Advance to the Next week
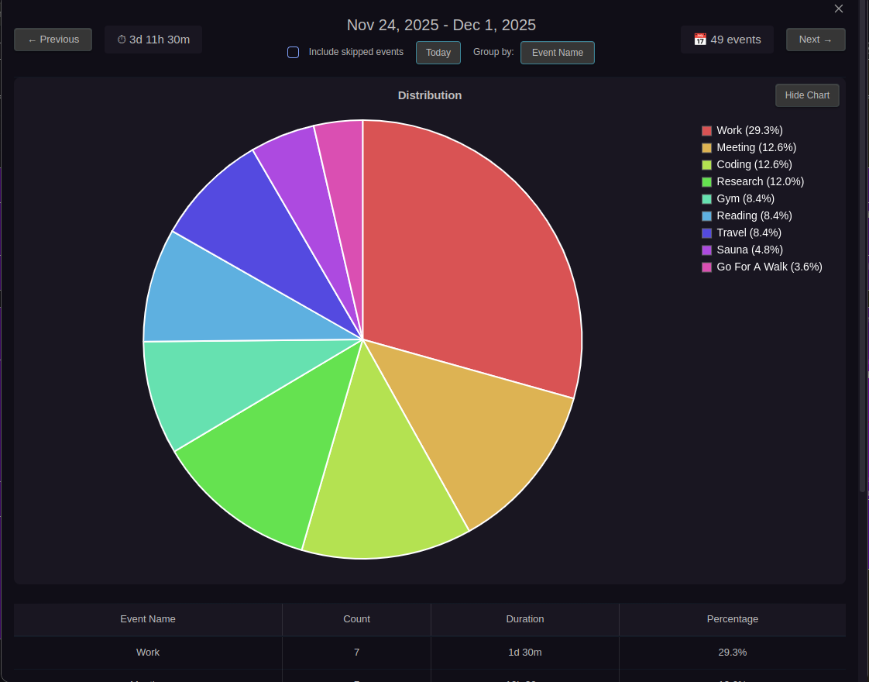The image size is (869, 682). click(x=816, y=39)
